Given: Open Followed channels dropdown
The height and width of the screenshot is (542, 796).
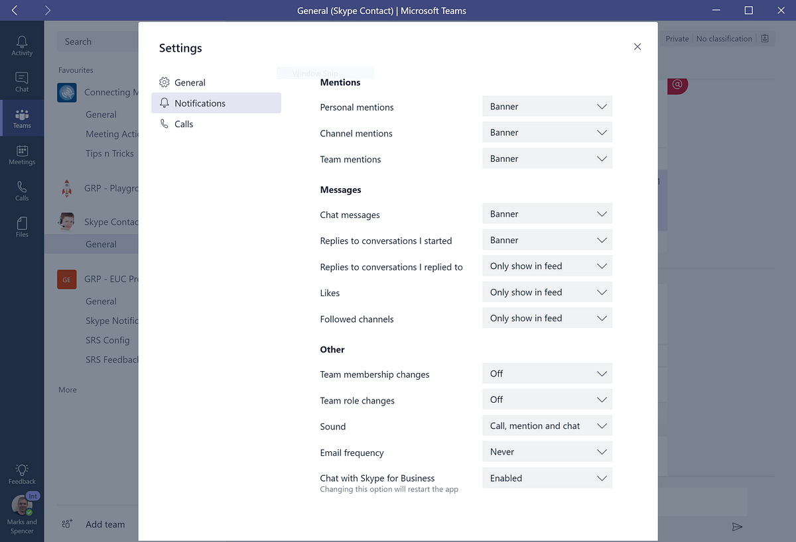Looking at the screenshot, I should click(x=547, y=318).
